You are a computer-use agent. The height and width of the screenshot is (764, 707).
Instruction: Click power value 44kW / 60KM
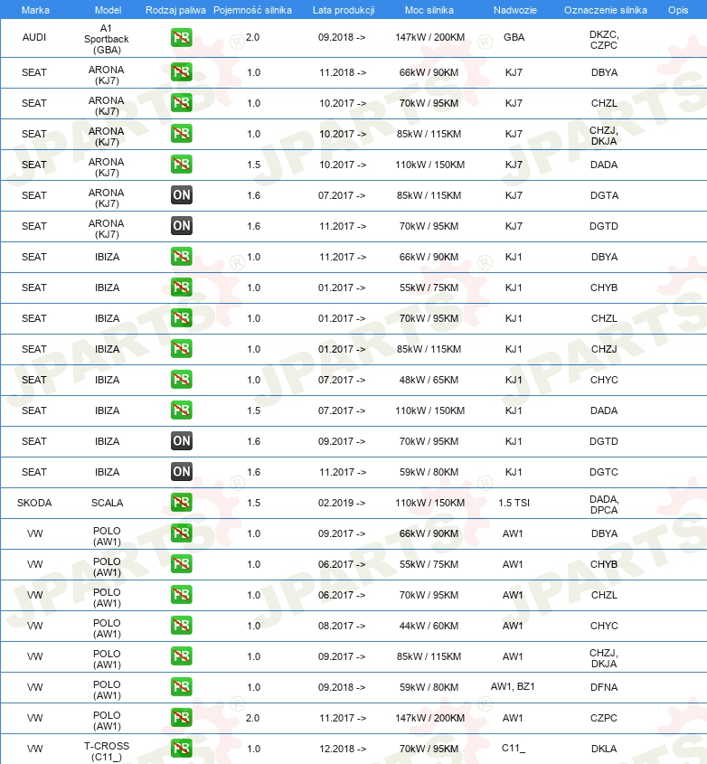pos(429,626)
